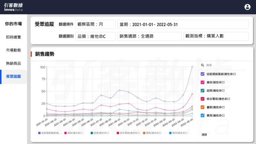Viewport: 256px width, 144px height.
Task: Click the blue 藥局 legend marker below chart
Action: point(170,132)
